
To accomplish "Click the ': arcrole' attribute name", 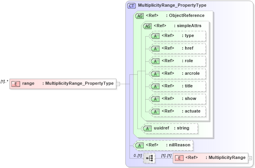I will click(191, 73).
